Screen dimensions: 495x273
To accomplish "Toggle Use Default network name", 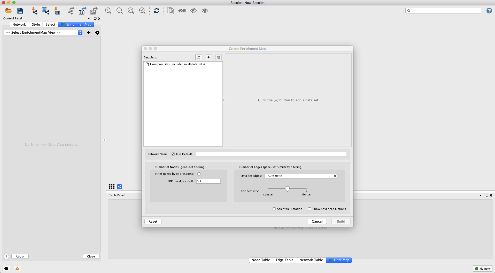I will (x=173, y=154).
